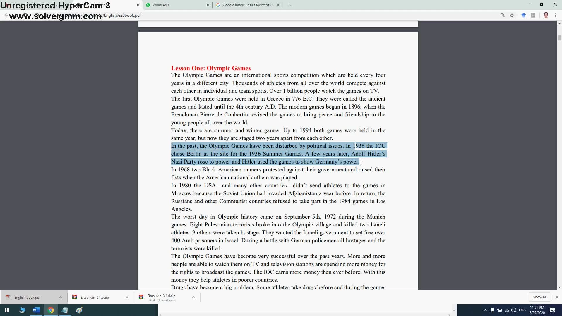Open the Chrome three-dot menu
Screen dimensions: 562x316
[x=556, y=15]
